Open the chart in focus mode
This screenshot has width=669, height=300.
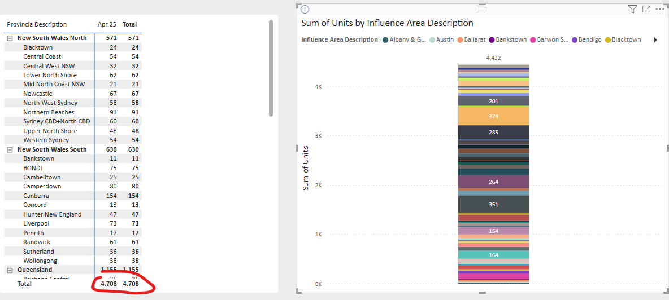(x=646, y=9)
